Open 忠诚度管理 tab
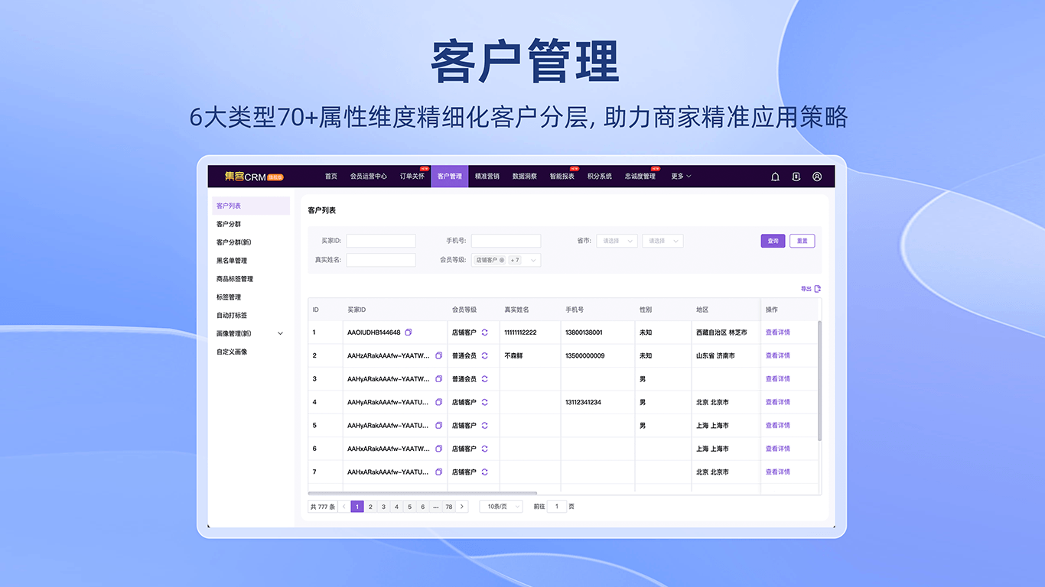 pyautogui.click(x=640, y=177)
